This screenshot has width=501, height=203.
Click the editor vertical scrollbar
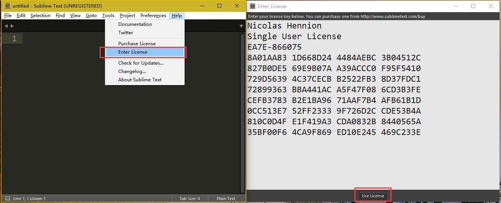[243, 113]
